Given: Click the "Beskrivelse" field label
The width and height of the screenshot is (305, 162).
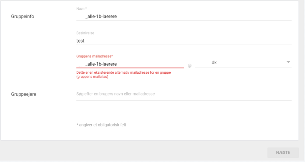Looking at the screenshot, I should tap(85, 33).
